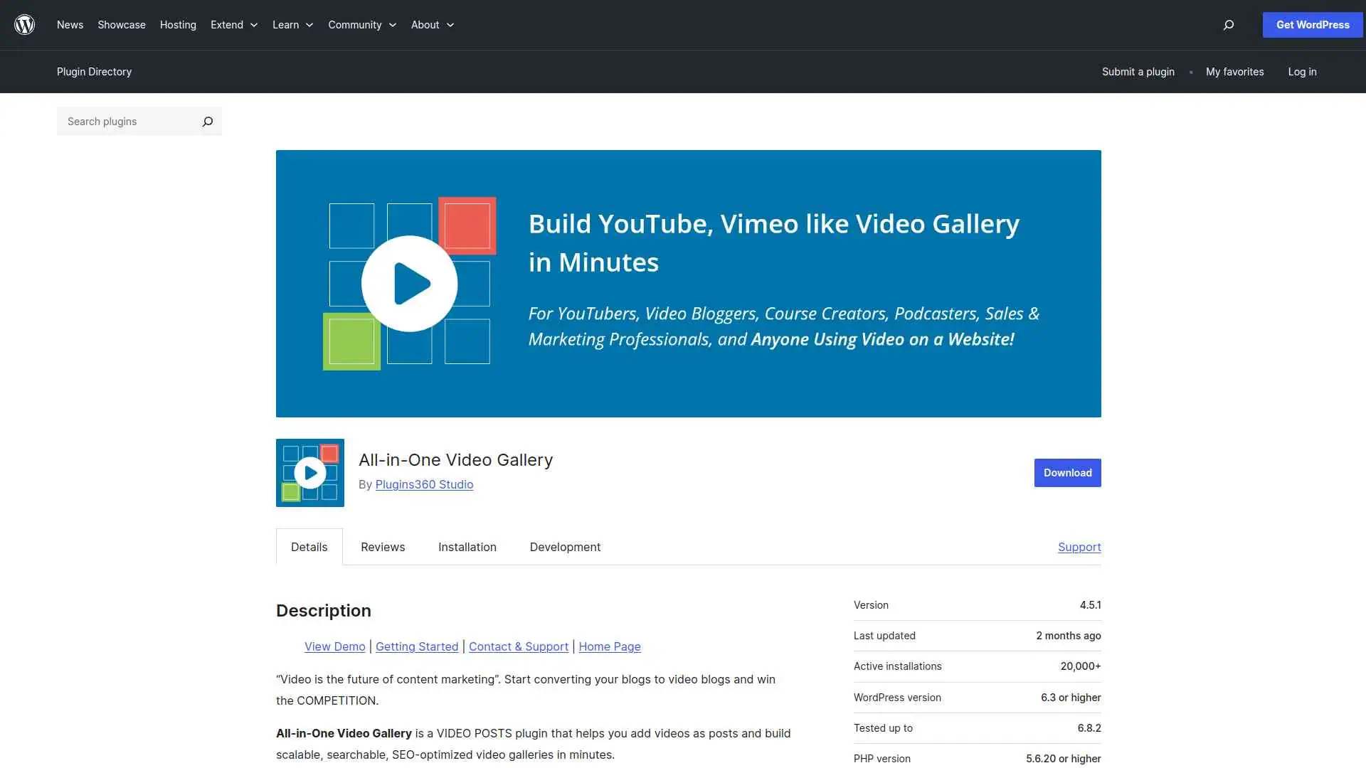Click the magnifier in the plugin search box
This screenshot has height=768, width=1366.
[x=207, y=122]
